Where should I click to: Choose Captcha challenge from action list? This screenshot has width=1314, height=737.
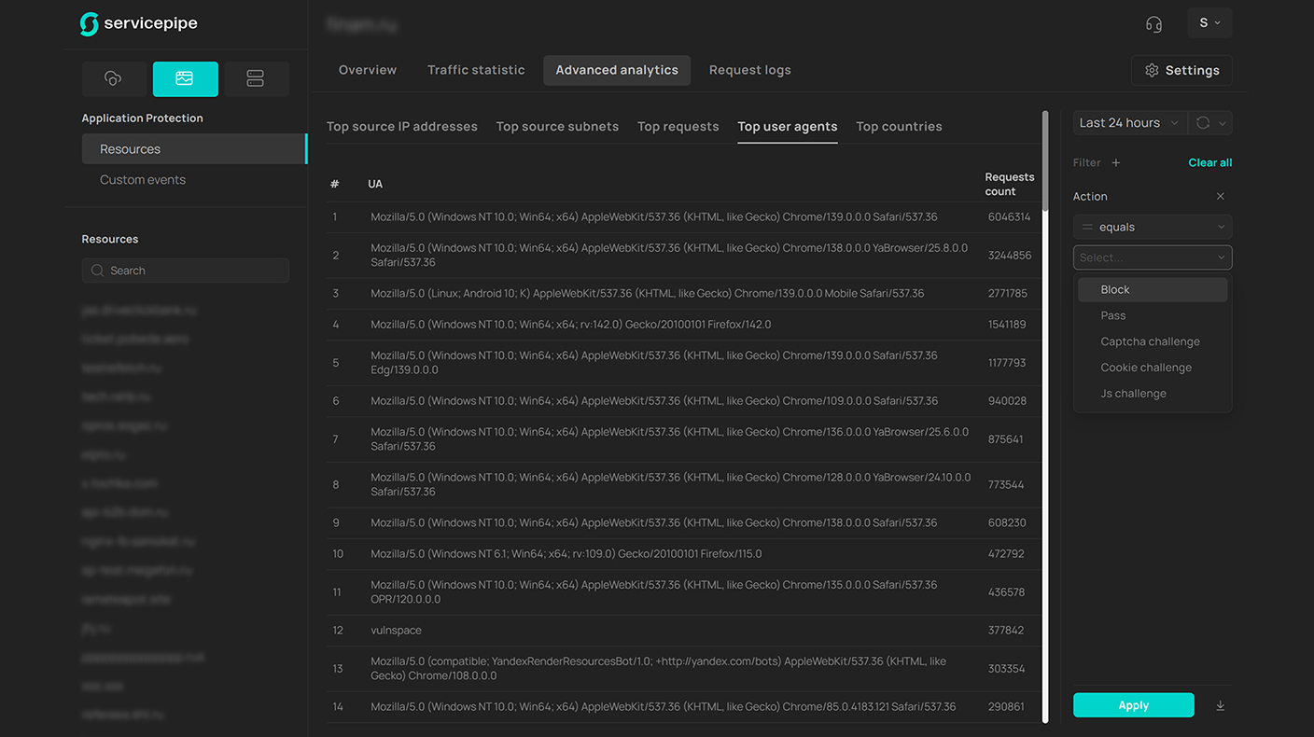(x=1150, y=341)
